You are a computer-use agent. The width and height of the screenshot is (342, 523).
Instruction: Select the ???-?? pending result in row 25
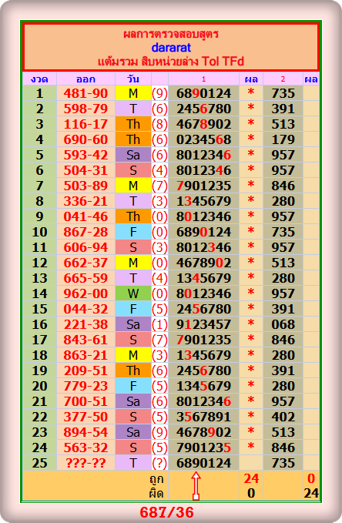[85, 463]
